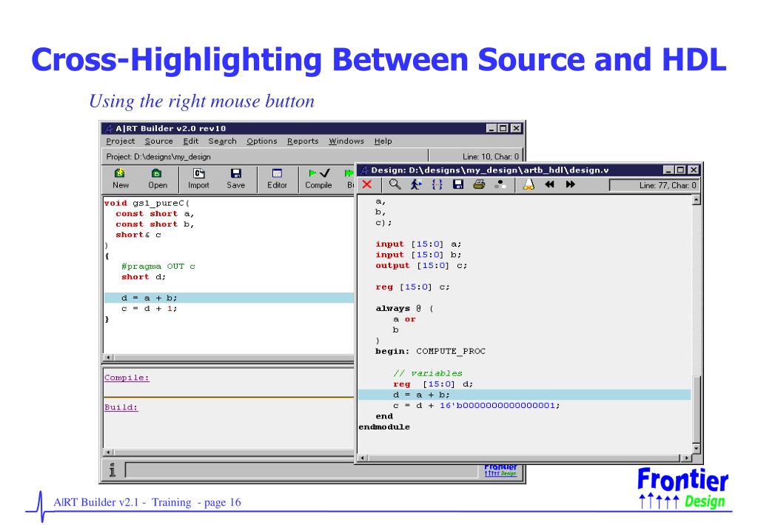Click the '// variables' comment line
The image size is (758, 525).
pyautogui.click(x=427, y=373)
